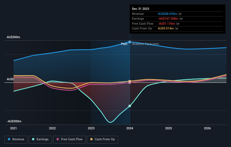This screenshot has height=147, width=231.
Task: Click the AU$0 y-axis label
Action: (10, 79)
